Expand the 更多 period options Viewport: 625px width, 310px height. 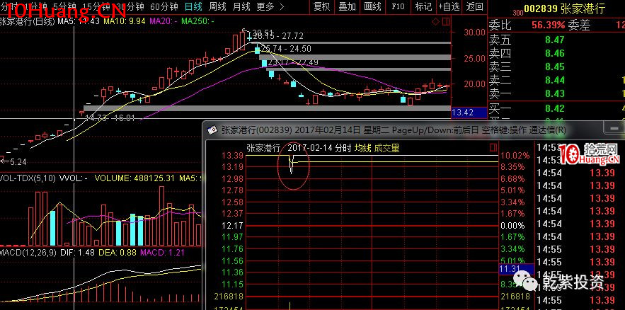pos(270,7)
